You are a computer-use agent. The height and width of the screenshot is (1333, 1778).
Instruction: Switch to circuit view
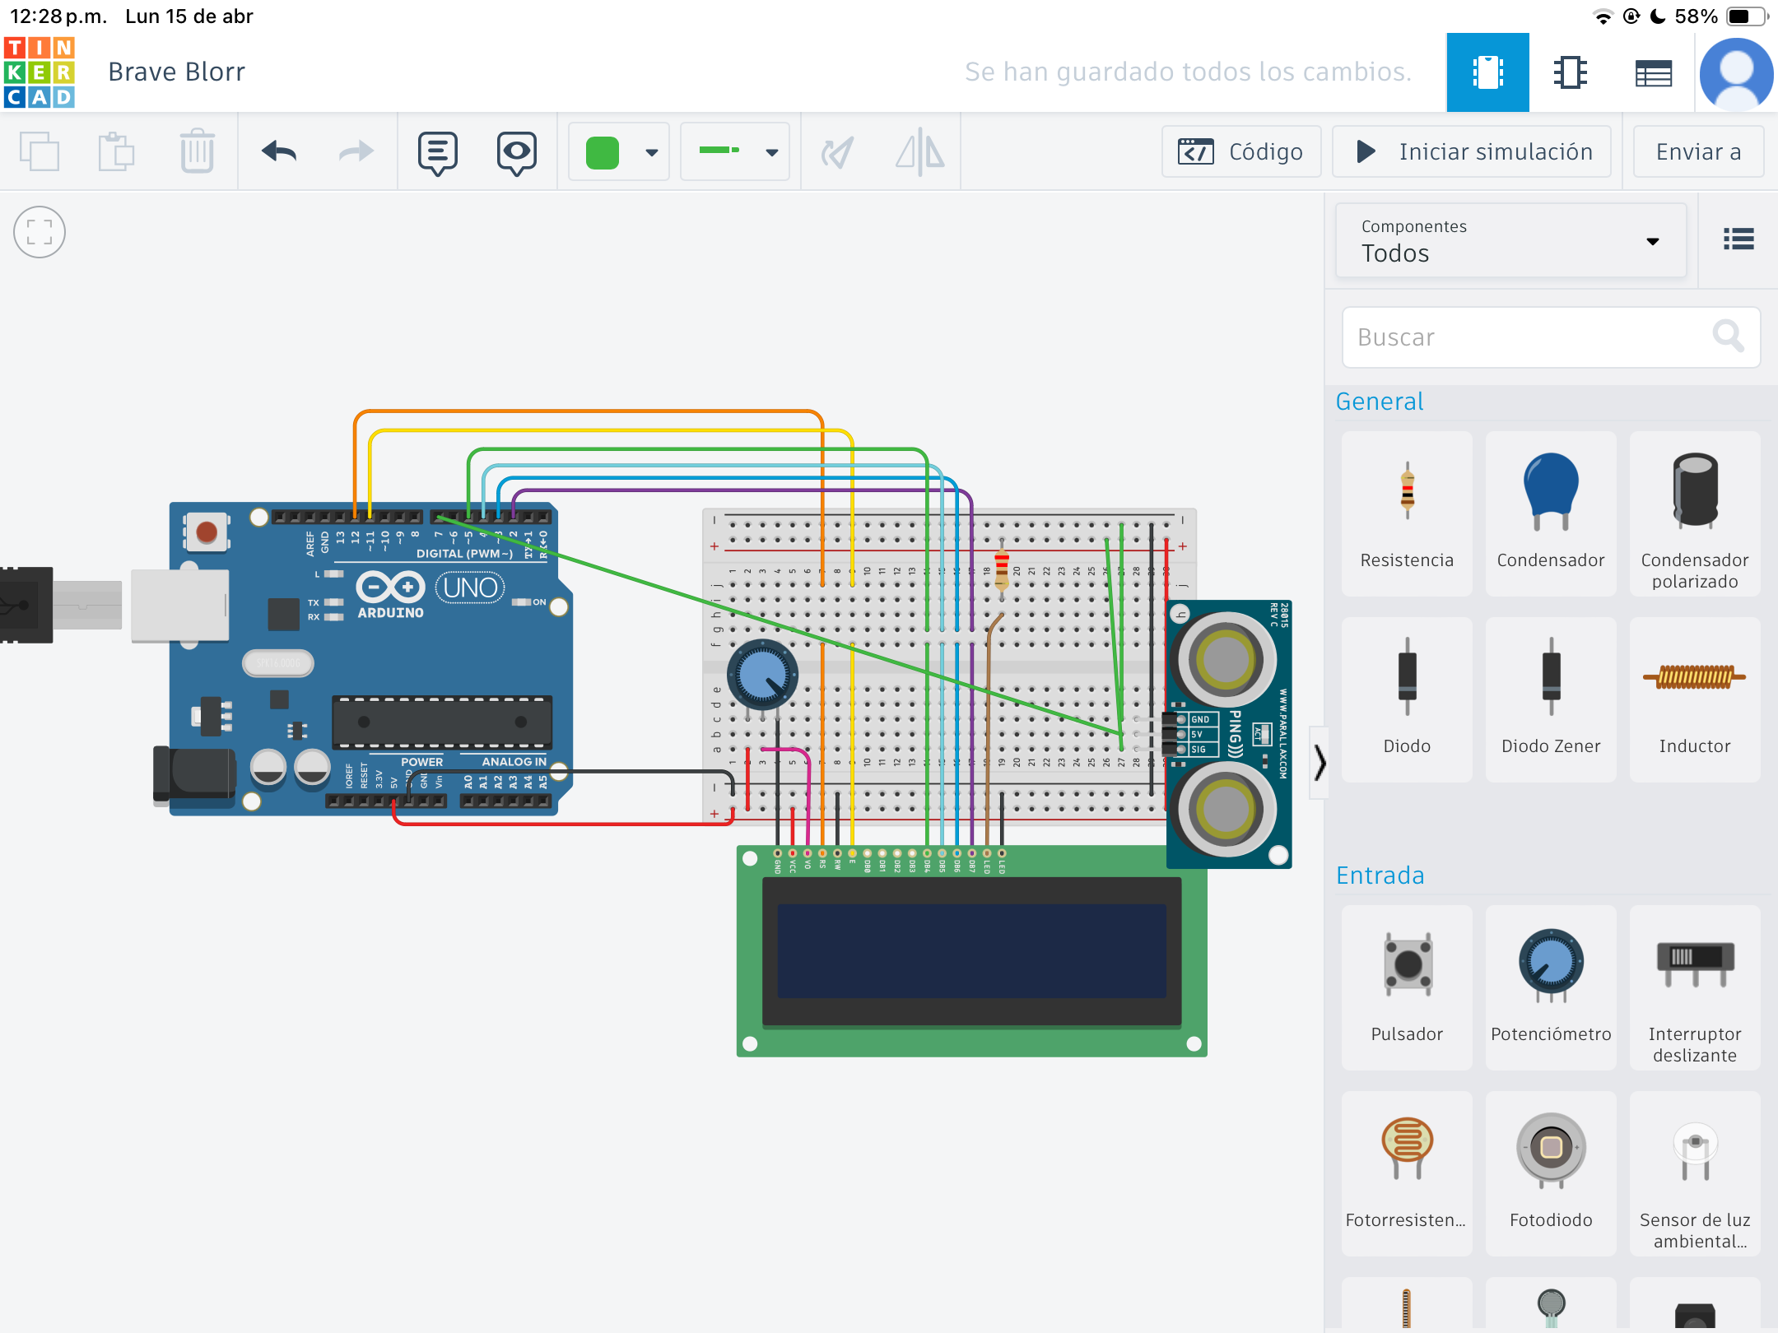[x=1487, y=72]
